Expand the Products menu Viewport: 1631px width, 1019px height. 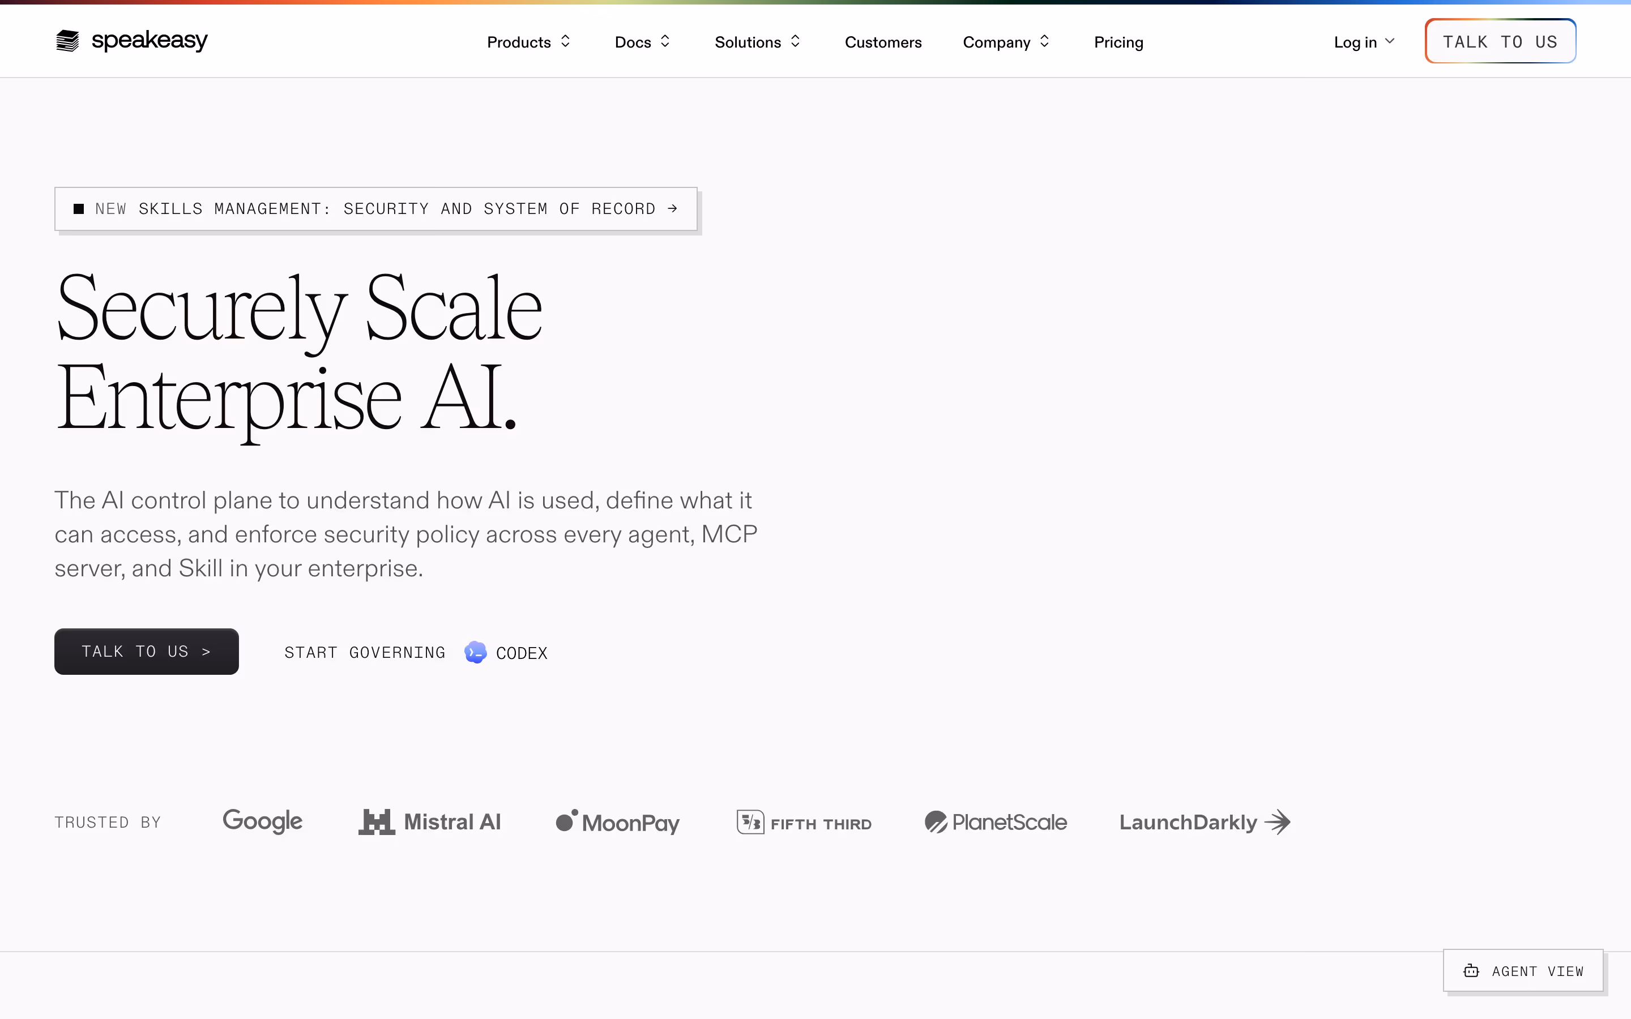tap(528, 42)
